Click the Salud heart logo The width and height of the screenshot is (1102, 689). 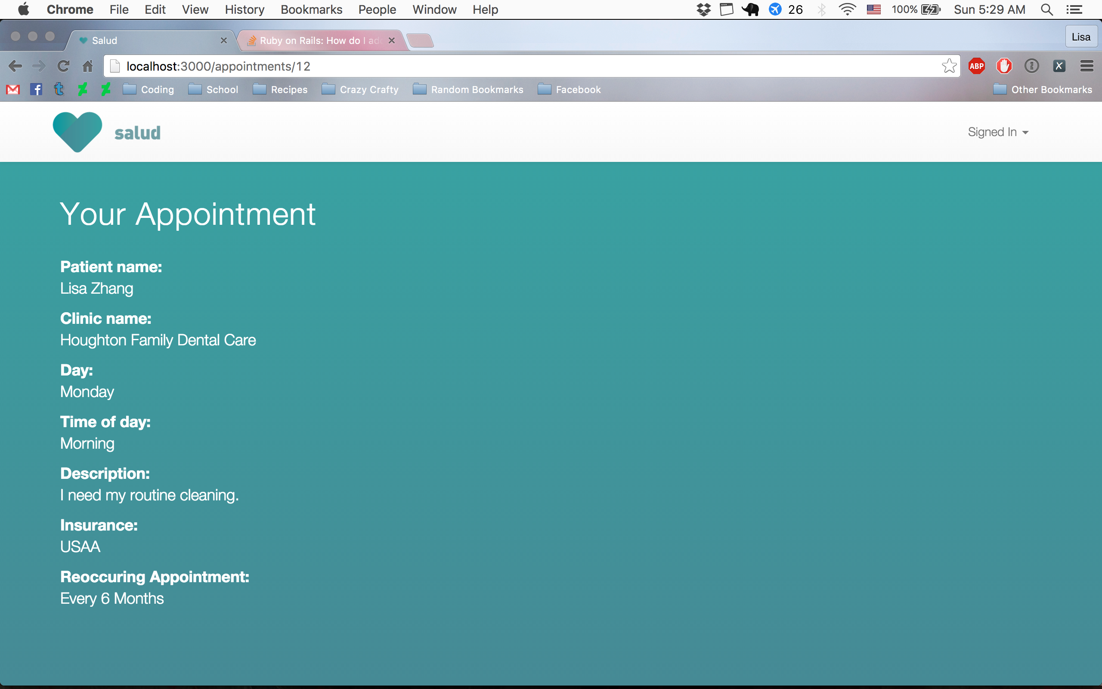tap(77, 132)
